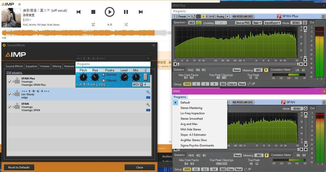
Task: Skip to previous track in AIMP
Action: pos(78,12)
